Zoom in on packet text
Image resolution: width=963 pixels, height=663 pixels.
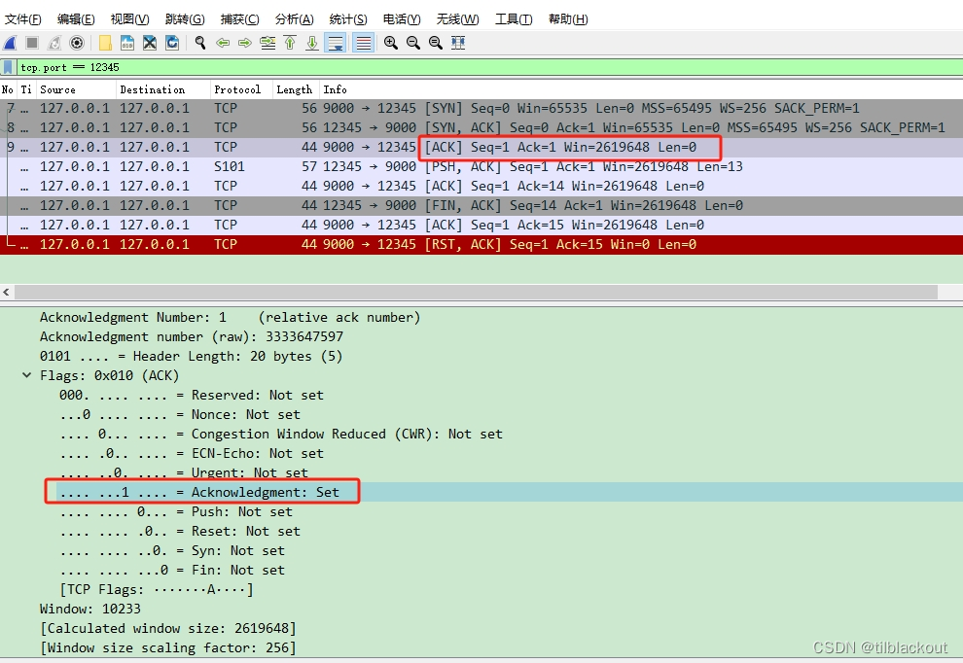point(391,43)
